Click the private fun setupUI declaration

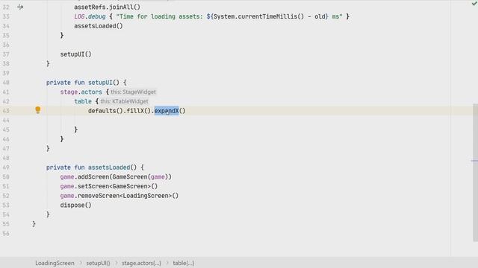point(87,83)
